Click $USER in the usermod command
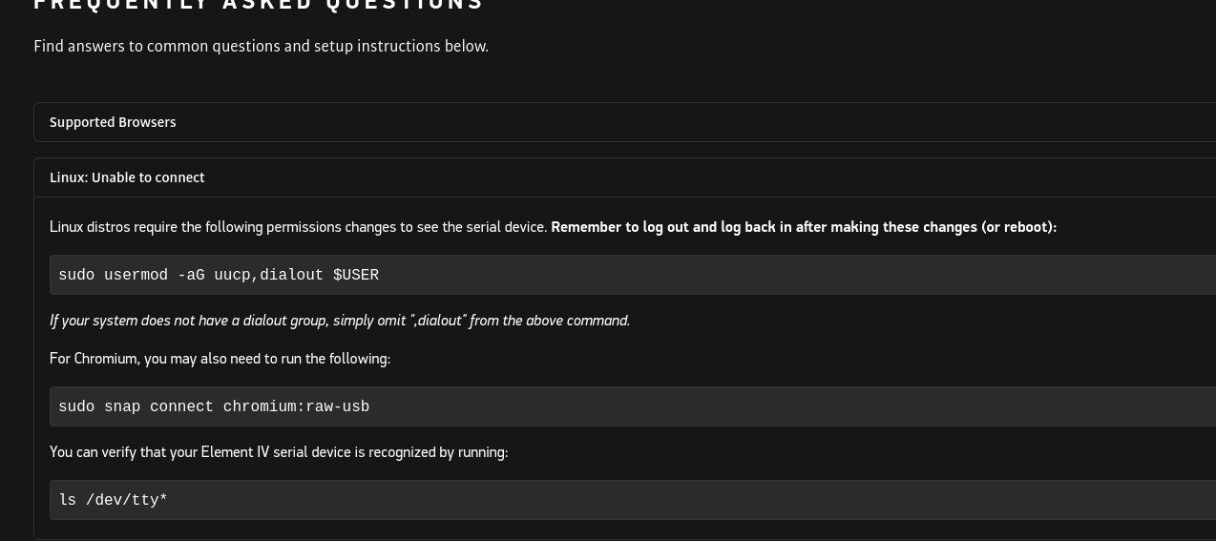 point(356,275)
